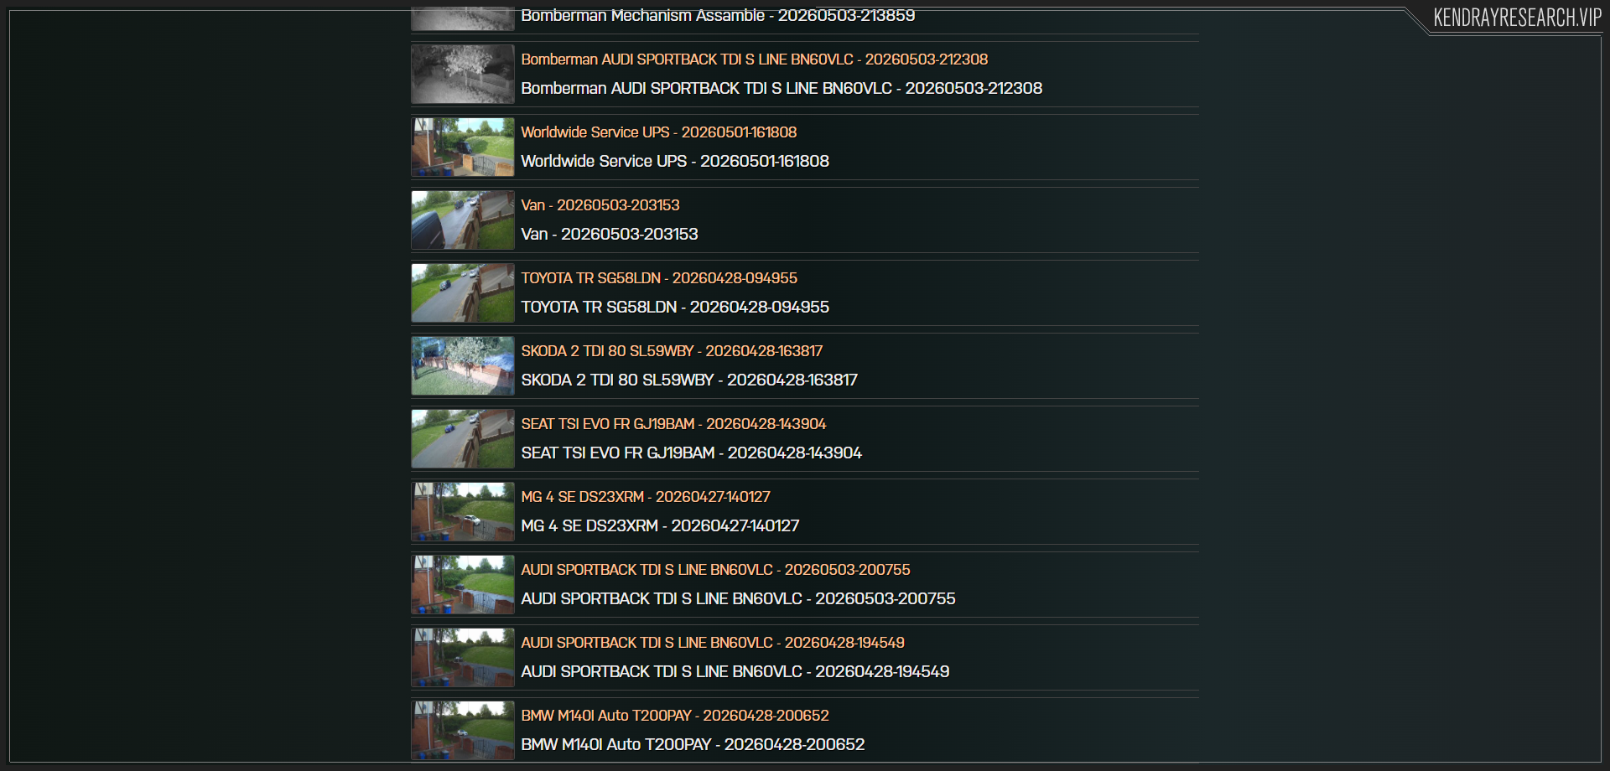The height and width of the screenshot is (771, 1610).
Task: Open thumbnail for MG 4 SE DS23XRM
Action: click(x=463, y=512)
